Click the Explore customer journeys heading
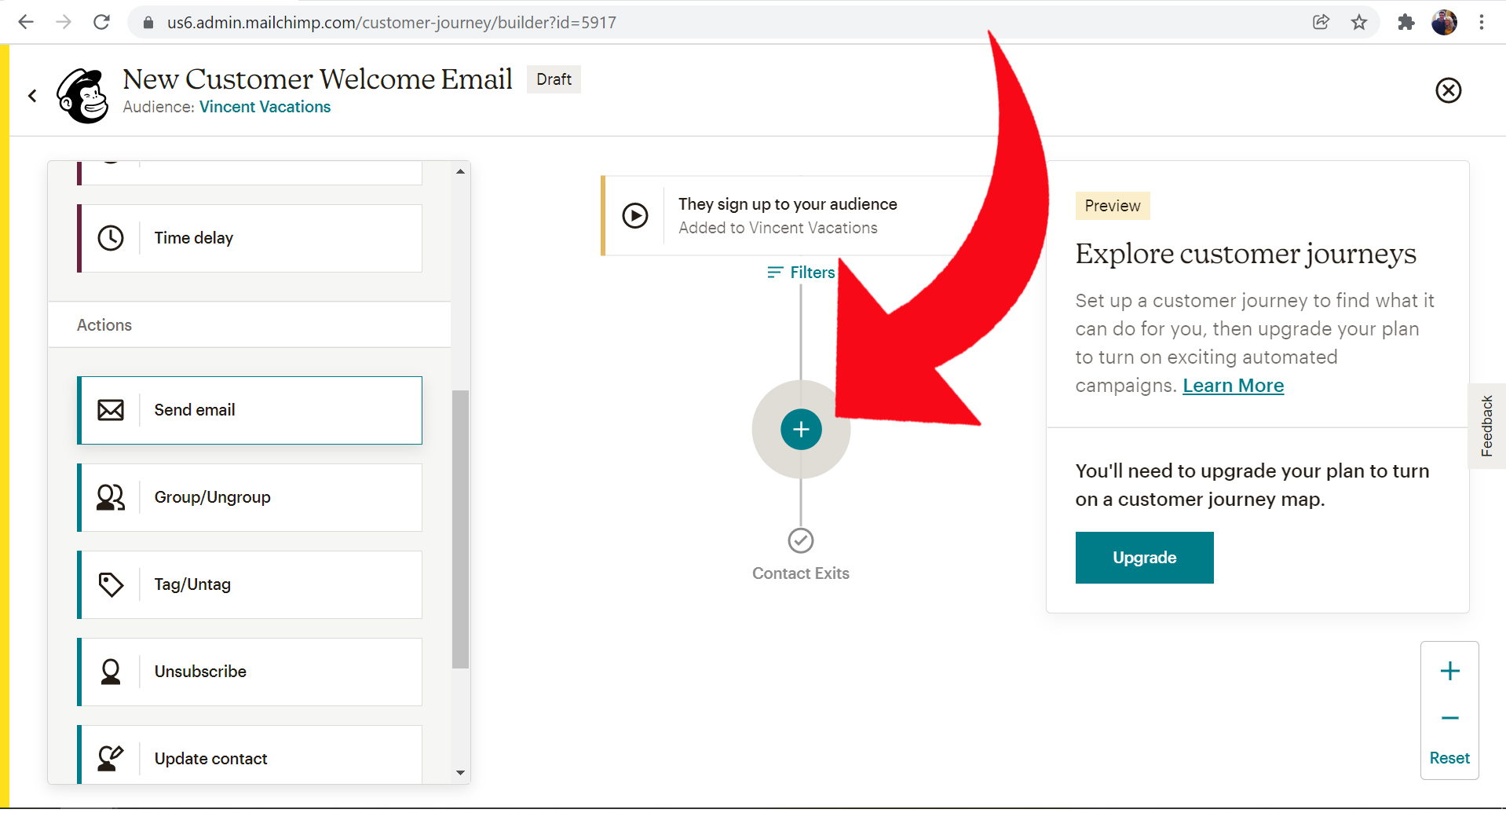 pos(1245,254)
